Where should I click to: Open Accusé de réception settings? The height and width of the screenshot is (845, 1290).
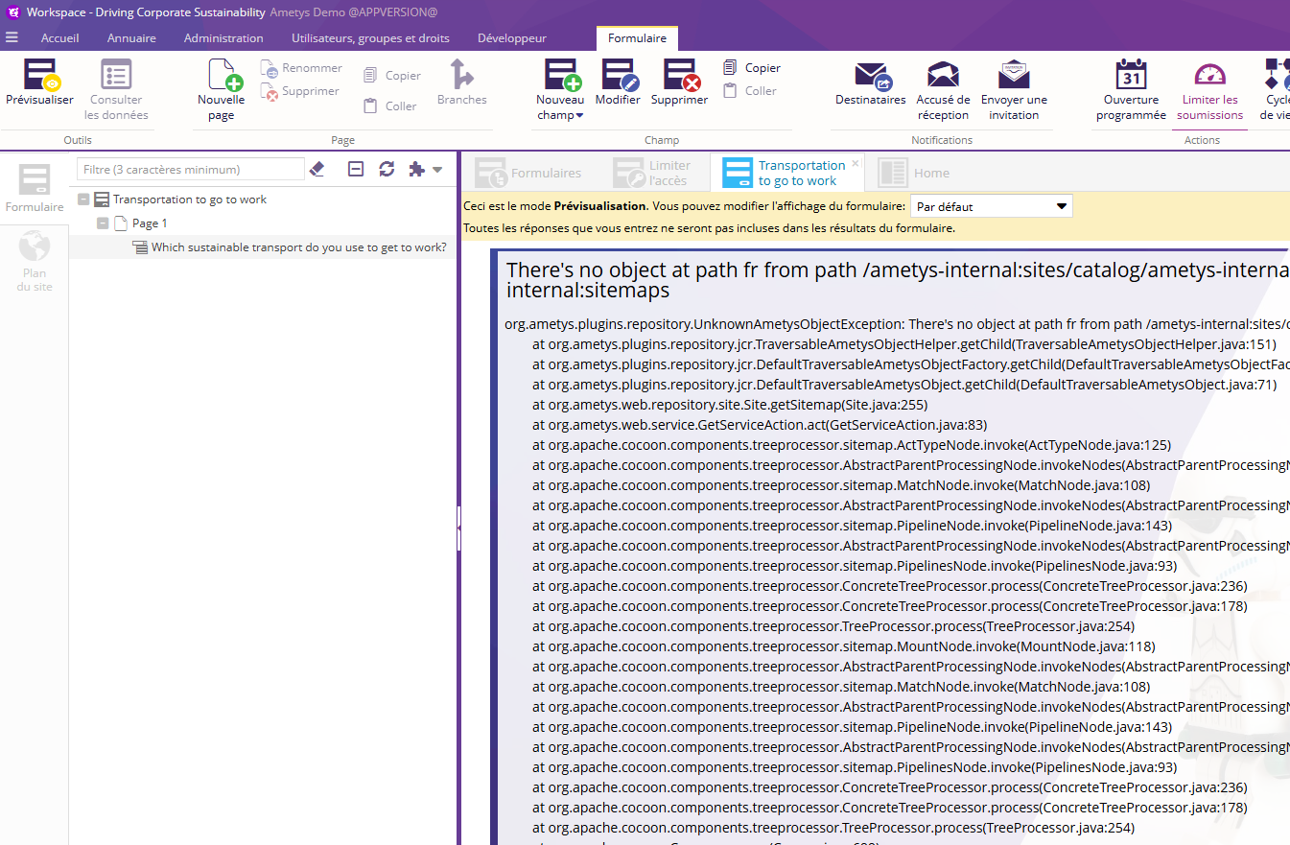[x=943, y=90]
